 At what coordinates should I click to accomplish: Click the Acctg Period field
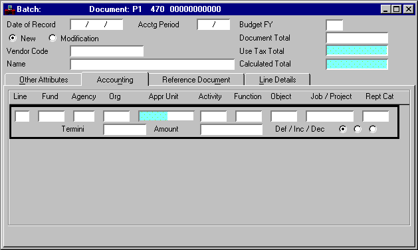click(213, 25)
